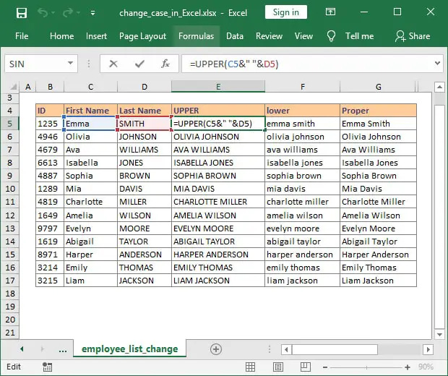This screenshot has width=448, height=376.
Task: Click the zoom in plus button
Action: pyautogui.click(x=408, y=367)
